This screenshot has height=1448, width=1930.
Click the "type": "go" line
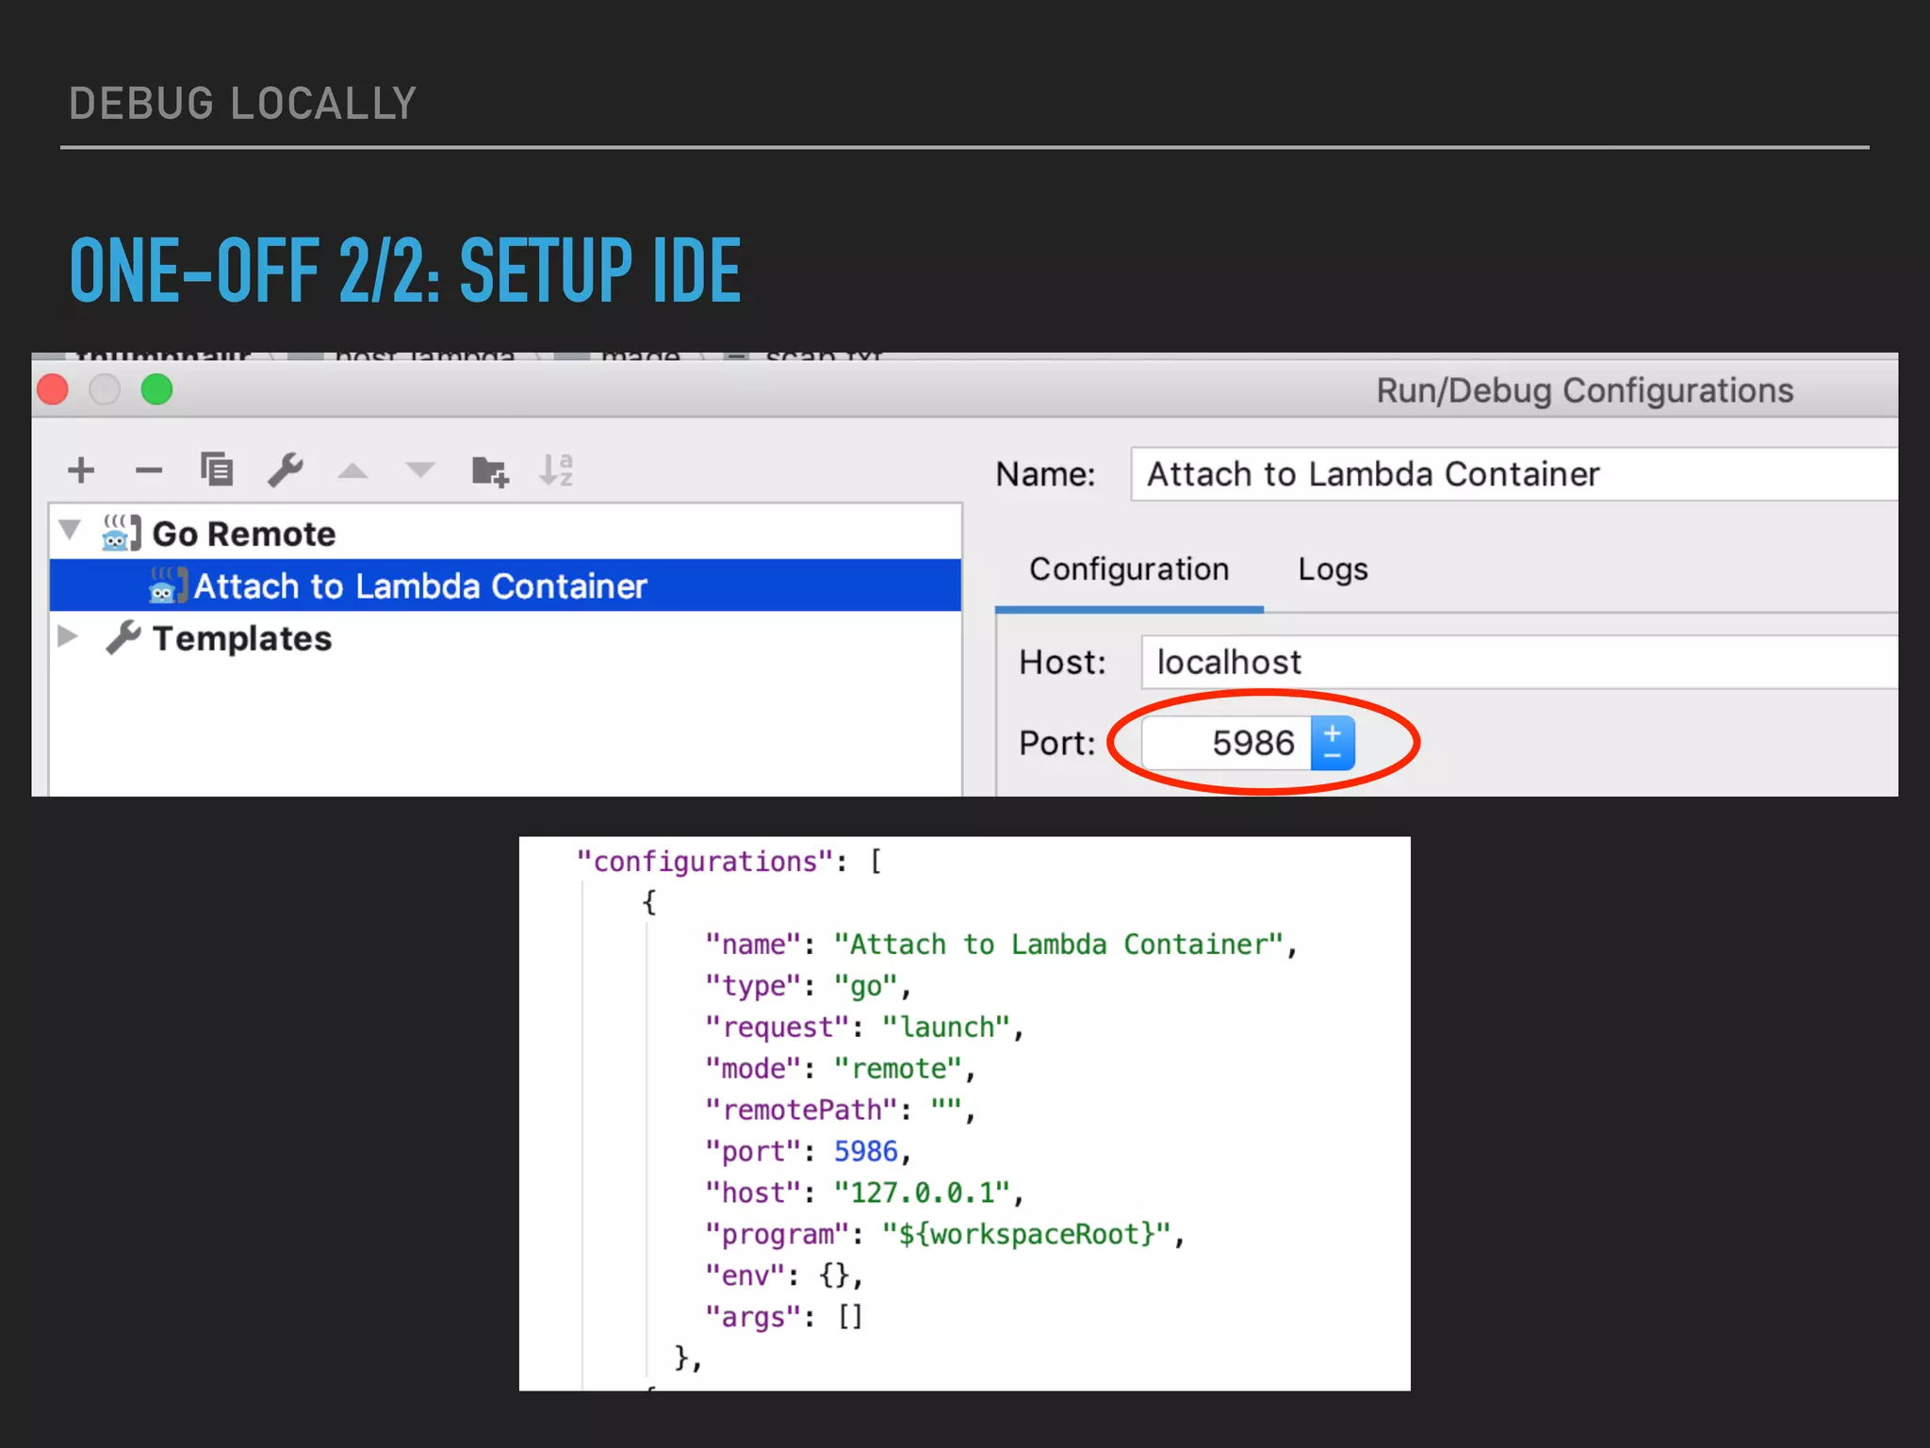[x=808, y=986]
